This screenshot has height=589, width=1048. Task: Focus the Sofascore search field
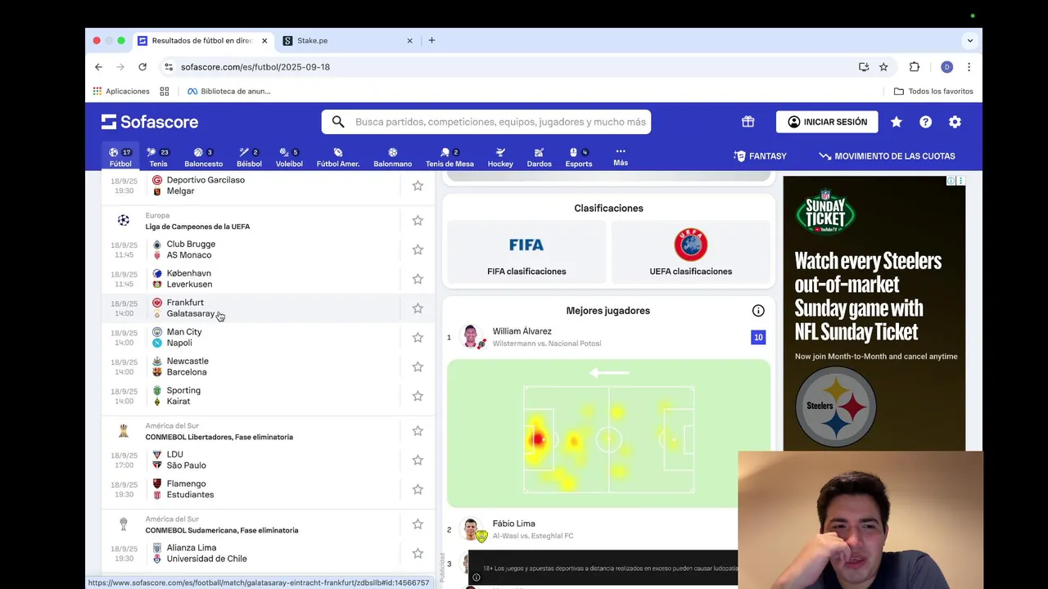[x=486, y=122]
